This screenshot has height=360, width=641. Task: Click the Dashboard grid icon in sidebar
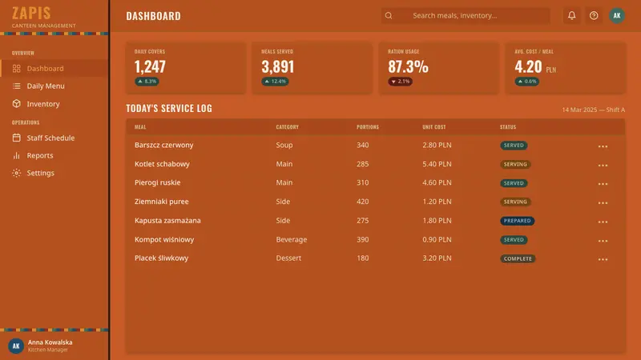16,69
